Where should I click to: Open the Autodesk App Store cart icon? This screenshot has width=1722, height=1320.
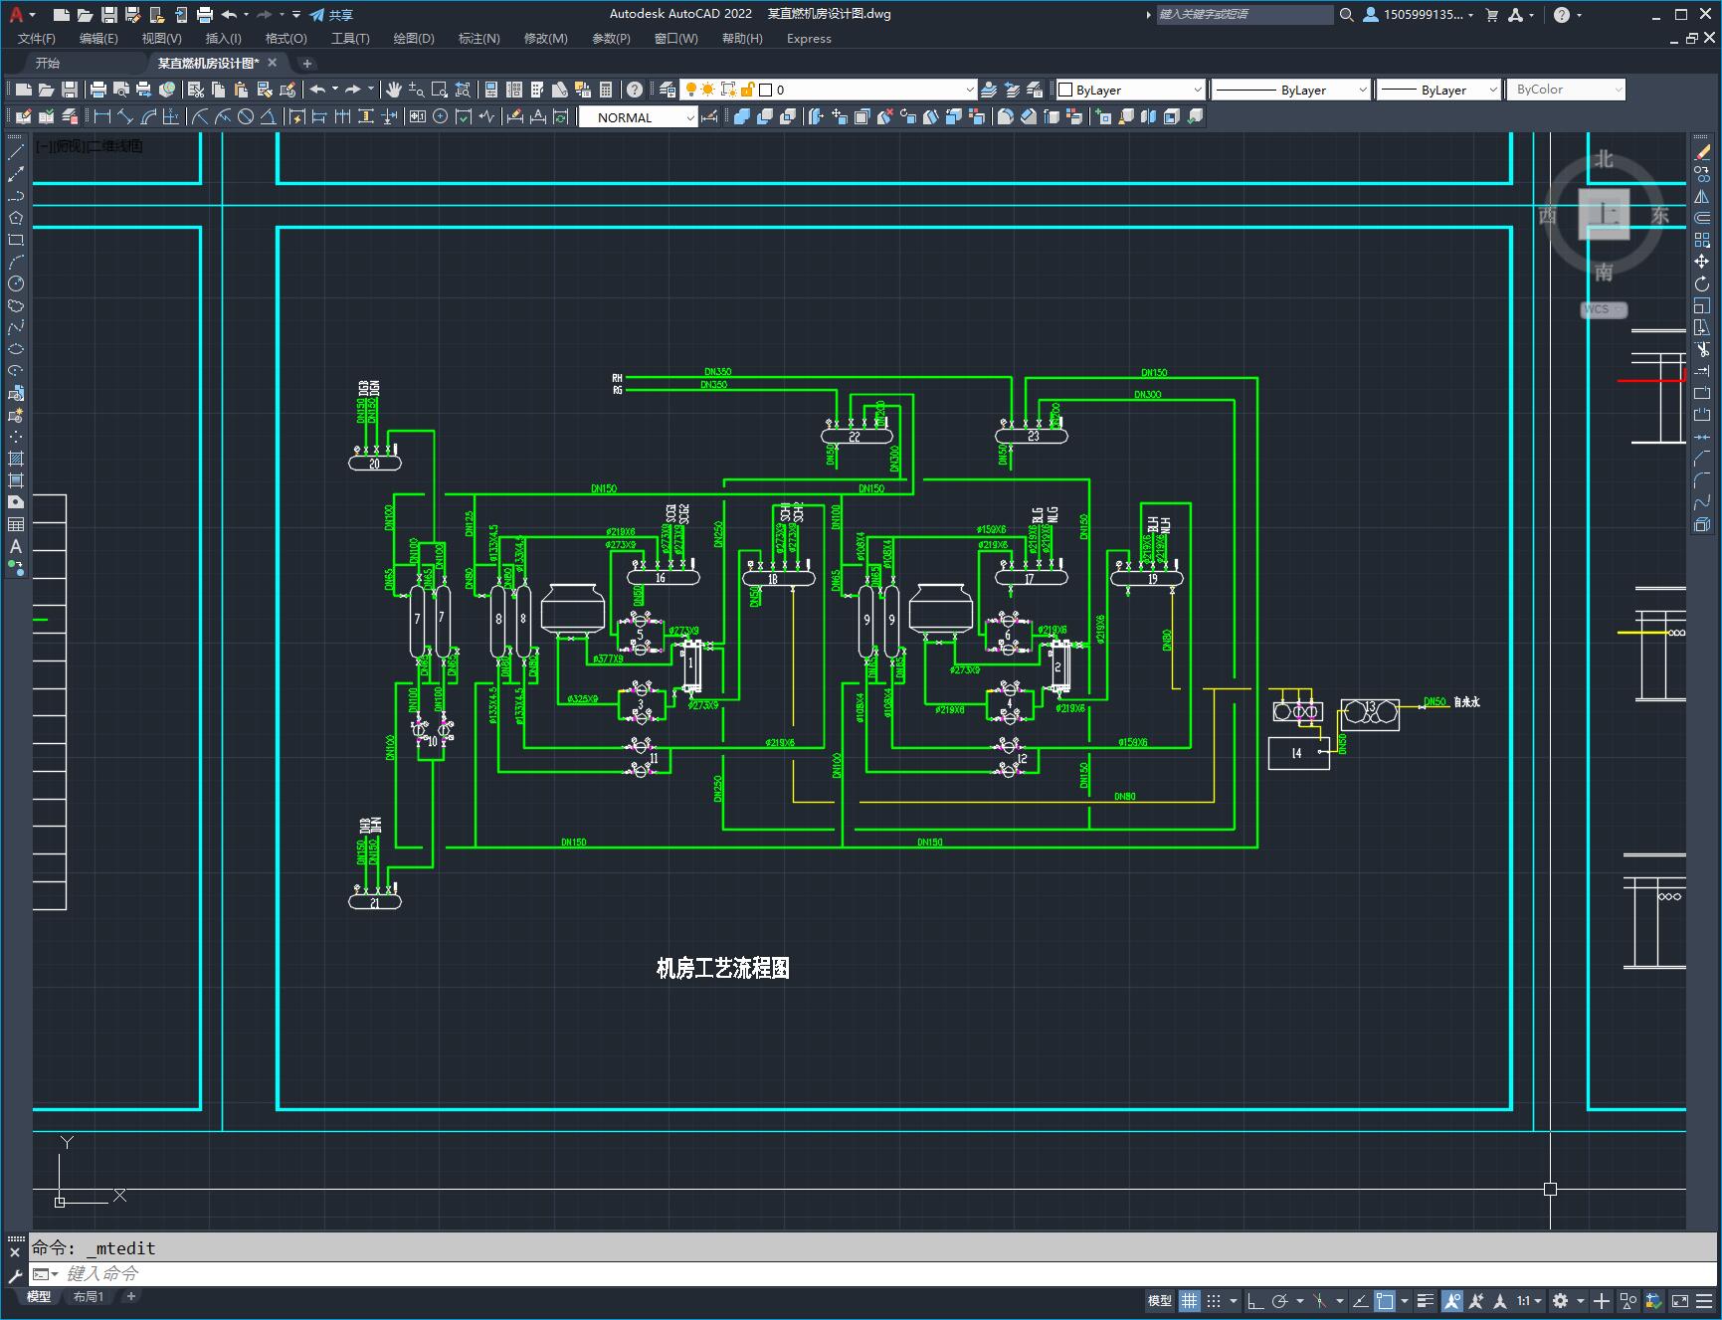point(1491,15)
